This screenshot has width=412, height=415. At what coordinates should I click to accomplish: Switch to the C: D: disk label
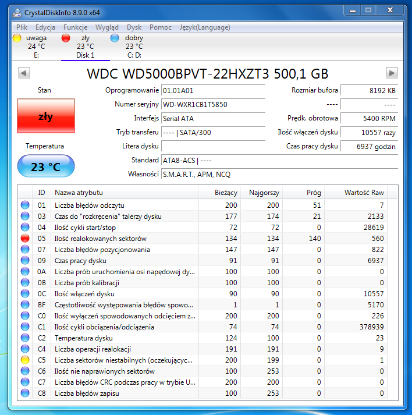[134, 55]
